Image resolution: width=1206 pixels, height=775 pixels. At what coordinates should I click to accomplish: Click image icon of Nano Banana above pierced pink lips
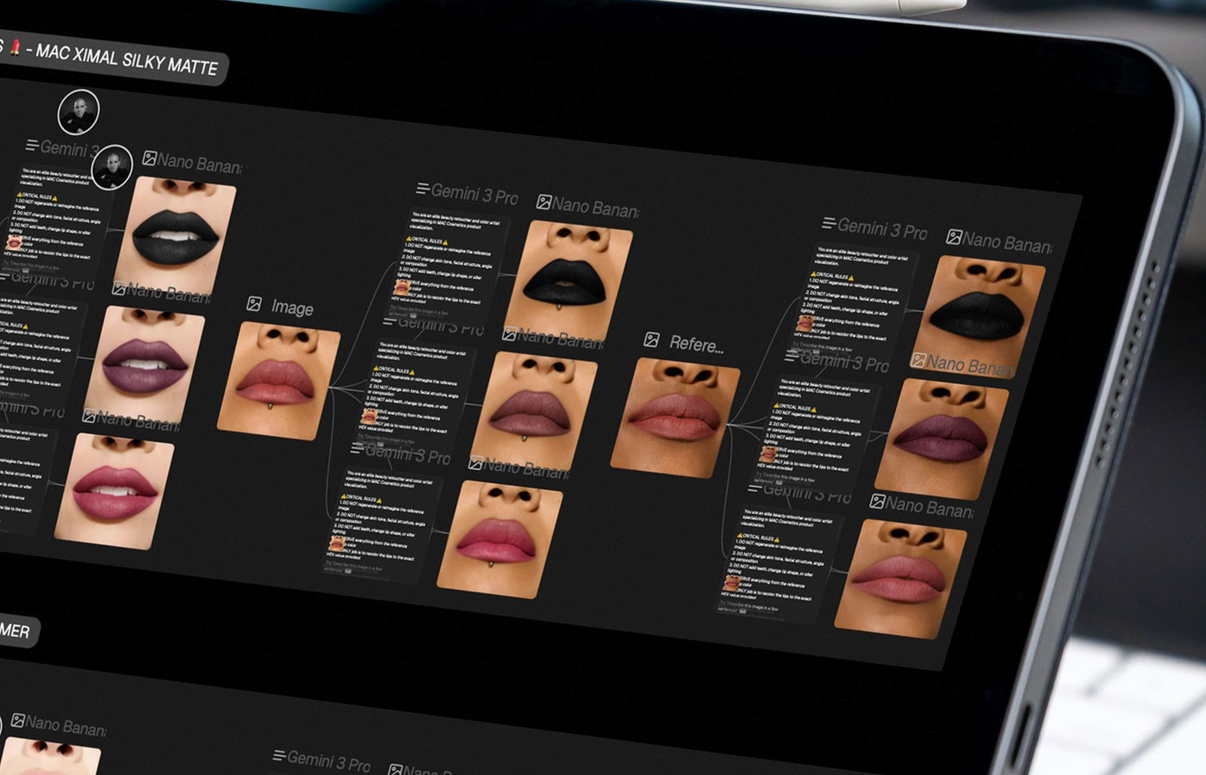point(476,463)
